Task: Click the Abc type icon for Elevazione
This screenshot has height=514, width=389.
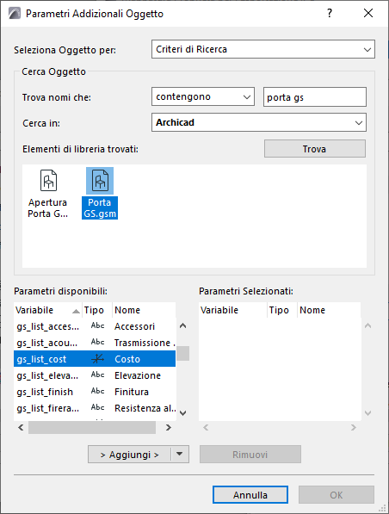Action: pos(97,375)
